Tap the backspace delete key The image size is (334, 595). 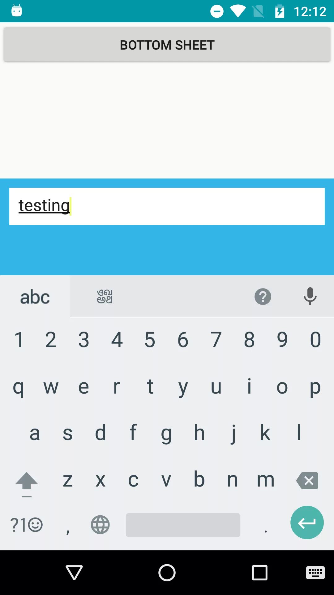coord(307,480)
